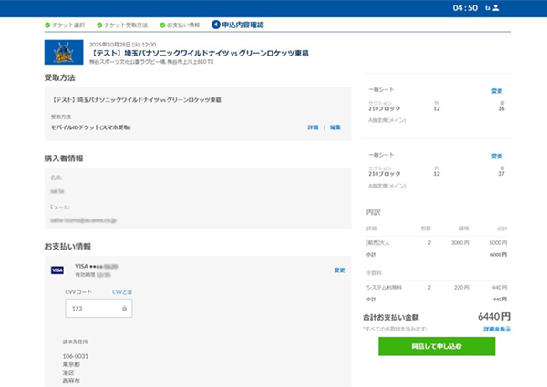
Task: Click the お支払い情報 section heading
Action: (x=67, y=246)
